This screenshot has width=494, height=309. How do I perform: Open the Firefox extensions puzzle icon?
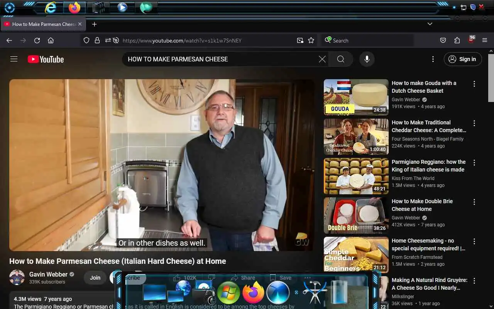(457, 40)
